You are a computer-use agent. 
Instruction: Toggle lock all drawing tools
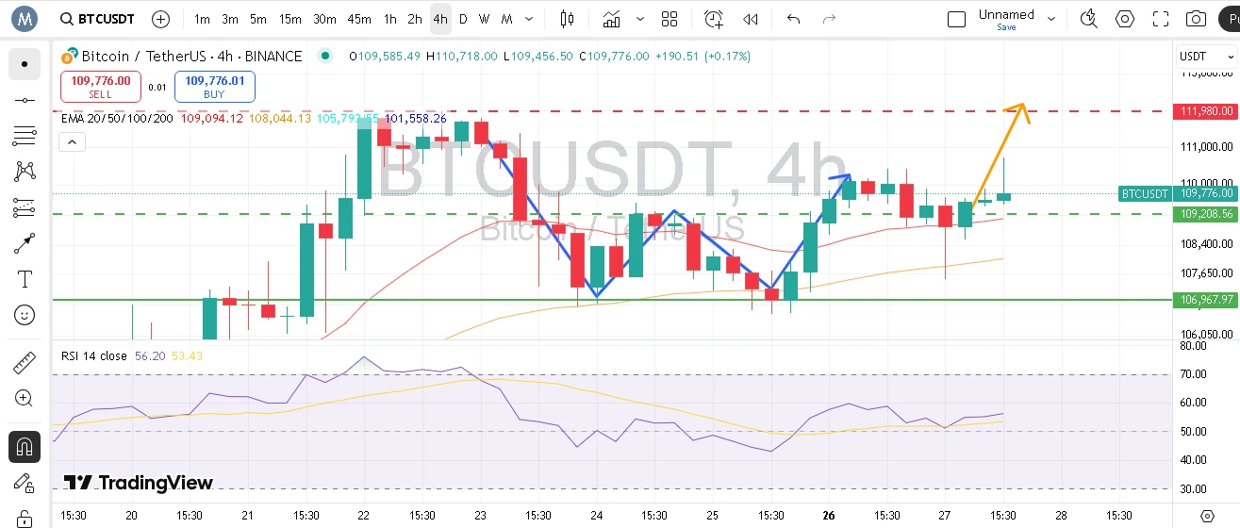(25, 519)
